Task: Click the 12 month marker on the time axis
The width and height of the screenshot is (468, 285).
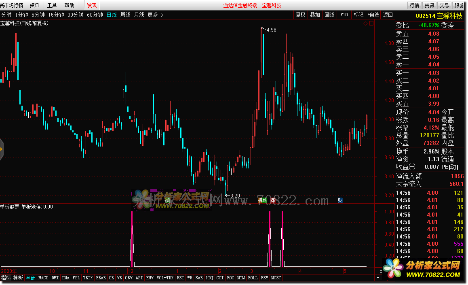Action: 131,271
